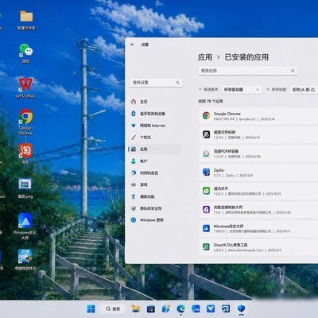The height and width of the screenshot is (318, 318).
Task: Click the taskbar search box
Action: (x=113, y=308)
